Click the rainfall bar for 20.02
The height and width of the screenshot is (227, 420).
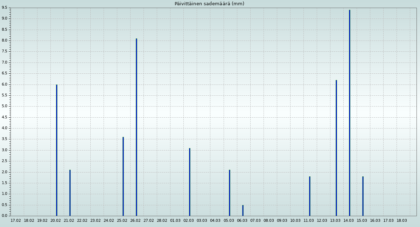click(x=57, y=150)
